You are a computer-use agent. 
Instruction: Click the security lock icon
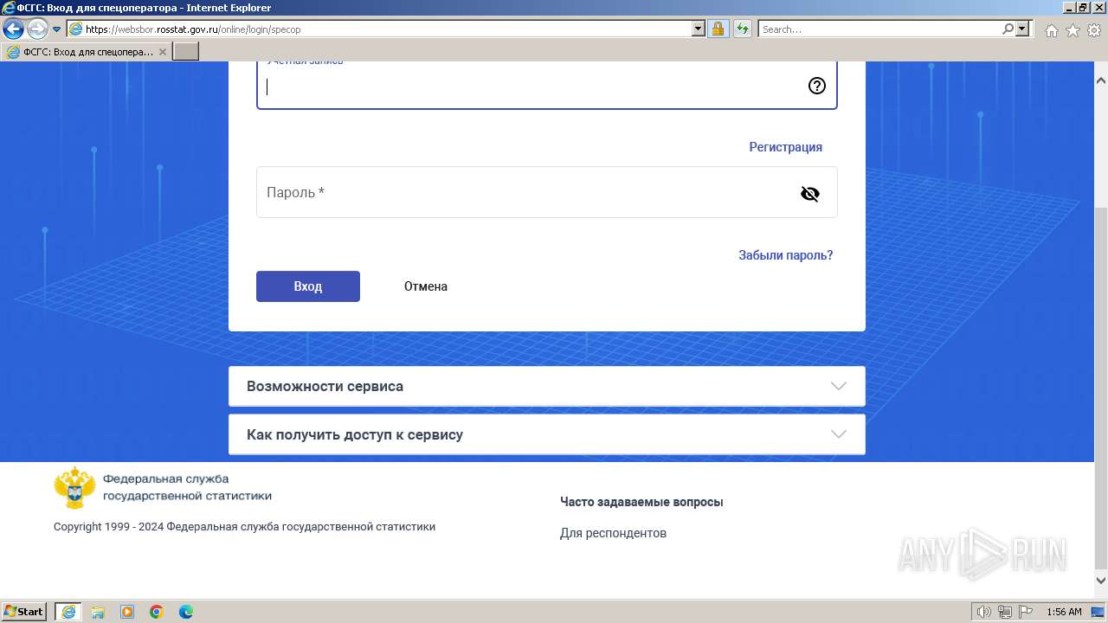[718, 29]
